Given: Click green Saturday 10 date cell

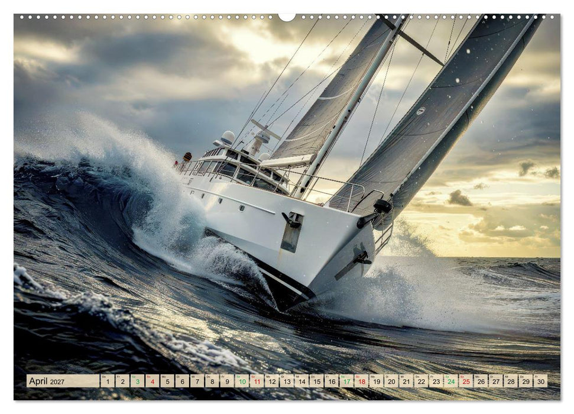Looking at the screenshot, I should point(242,381).
